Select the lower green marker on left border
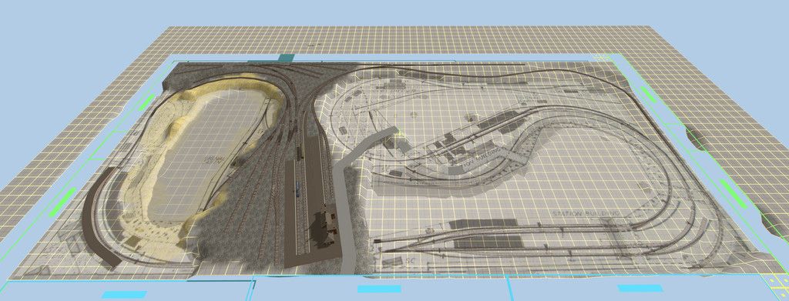The height and width of the screenshot is (301, 789). 63,202
